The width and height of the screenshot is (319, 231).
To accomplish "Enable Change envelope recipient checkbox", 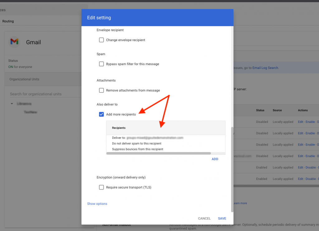I will tap(101, 40).
